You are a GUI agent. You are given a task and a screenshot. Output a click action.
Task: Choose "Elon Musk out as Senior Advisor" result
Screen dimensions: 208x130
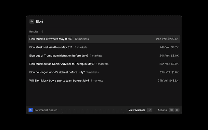(62, 64)
